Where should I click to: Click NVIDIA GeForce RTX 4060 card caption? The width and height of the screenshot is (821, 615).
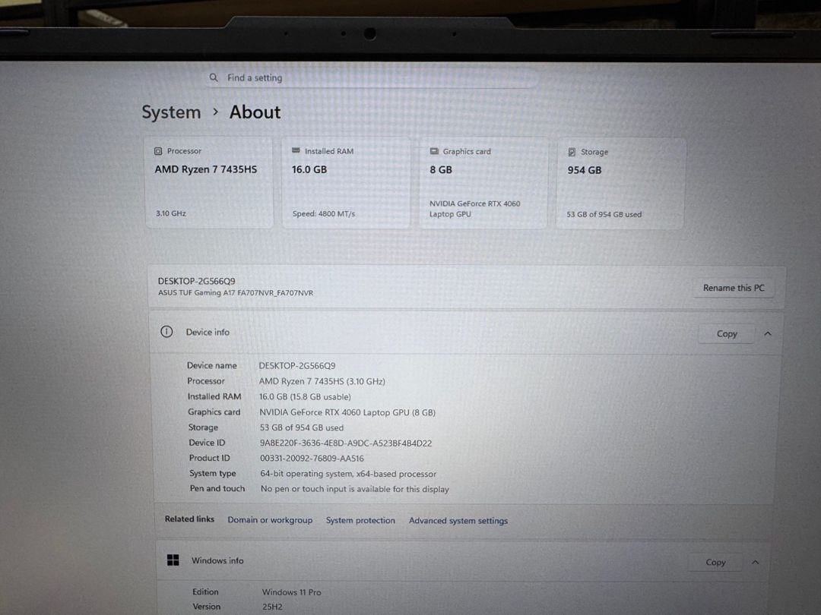(475, 209)
